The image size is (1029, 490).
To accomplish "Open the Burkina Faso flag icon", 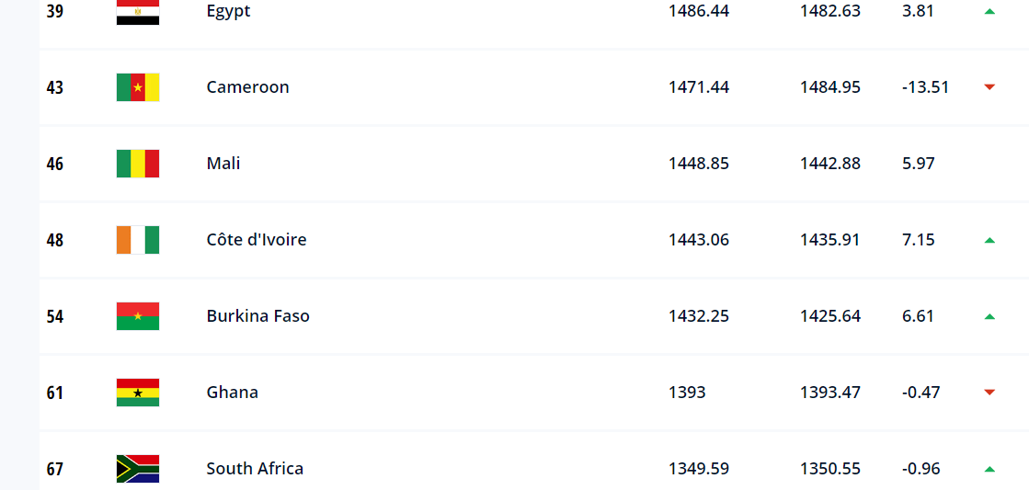I will coord(138,316).
